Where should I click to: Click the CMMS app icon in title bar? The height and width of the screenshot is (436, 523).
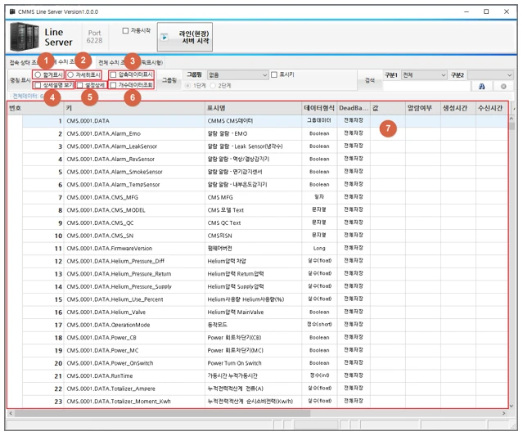tap(12, 11)
